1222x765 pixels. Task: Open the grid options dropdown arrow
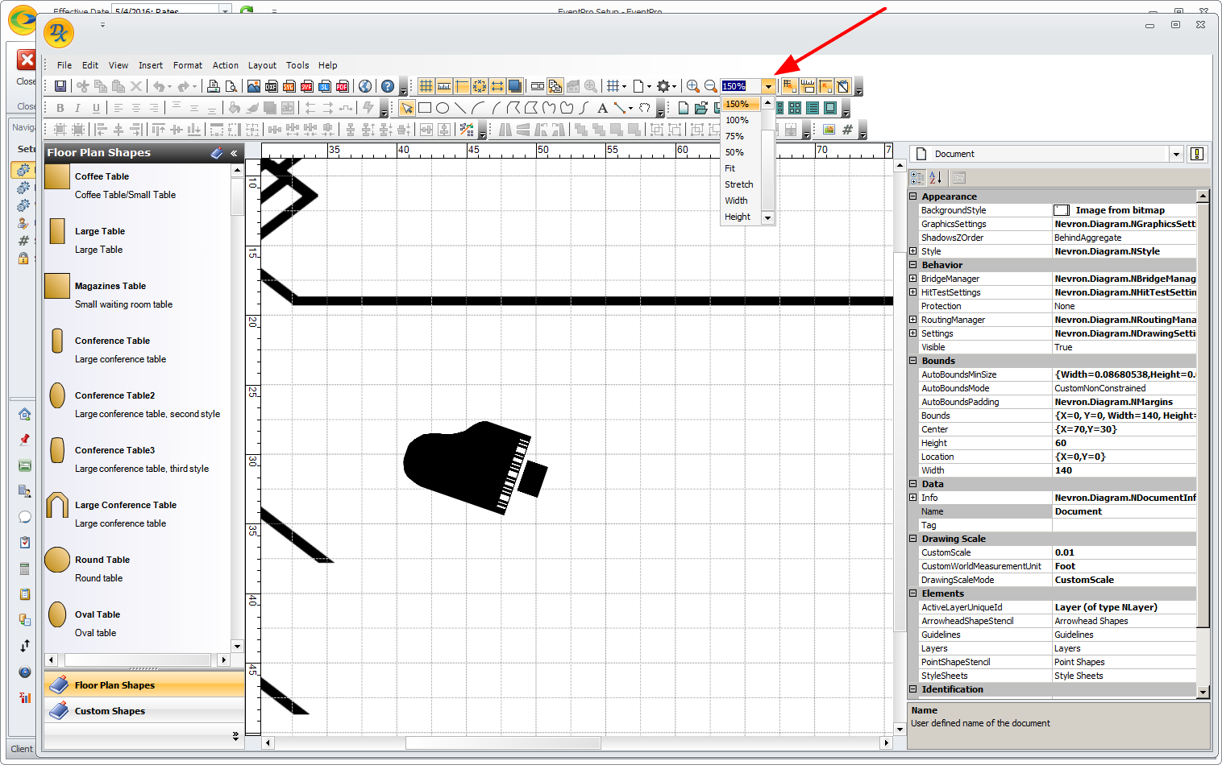point(625,86)
